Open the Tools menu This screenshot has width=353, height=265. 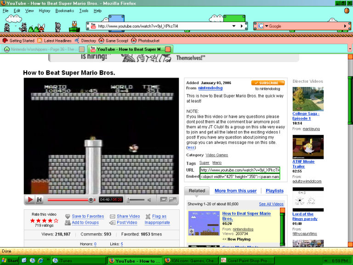tap(84, 11)
